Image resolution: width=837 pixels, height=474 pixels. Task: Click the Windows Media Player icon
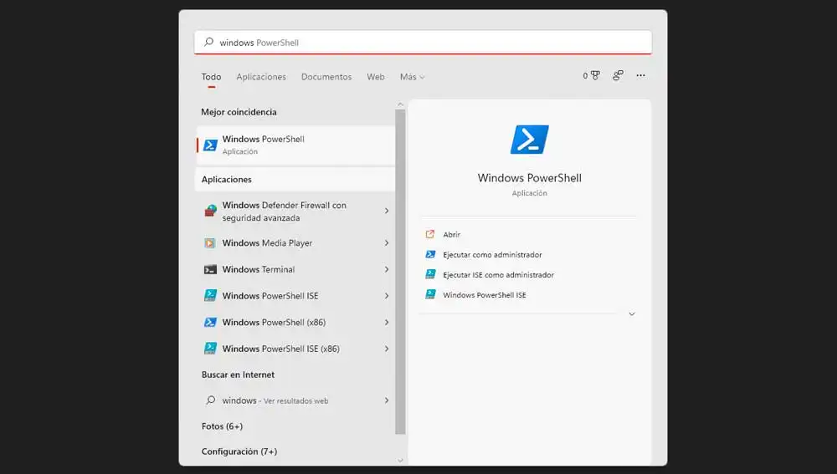pos(210,243)
